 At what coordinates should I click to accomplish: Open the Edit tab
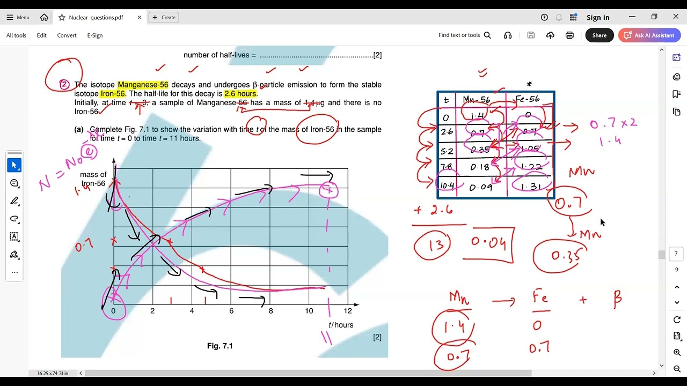click(41, 35)
